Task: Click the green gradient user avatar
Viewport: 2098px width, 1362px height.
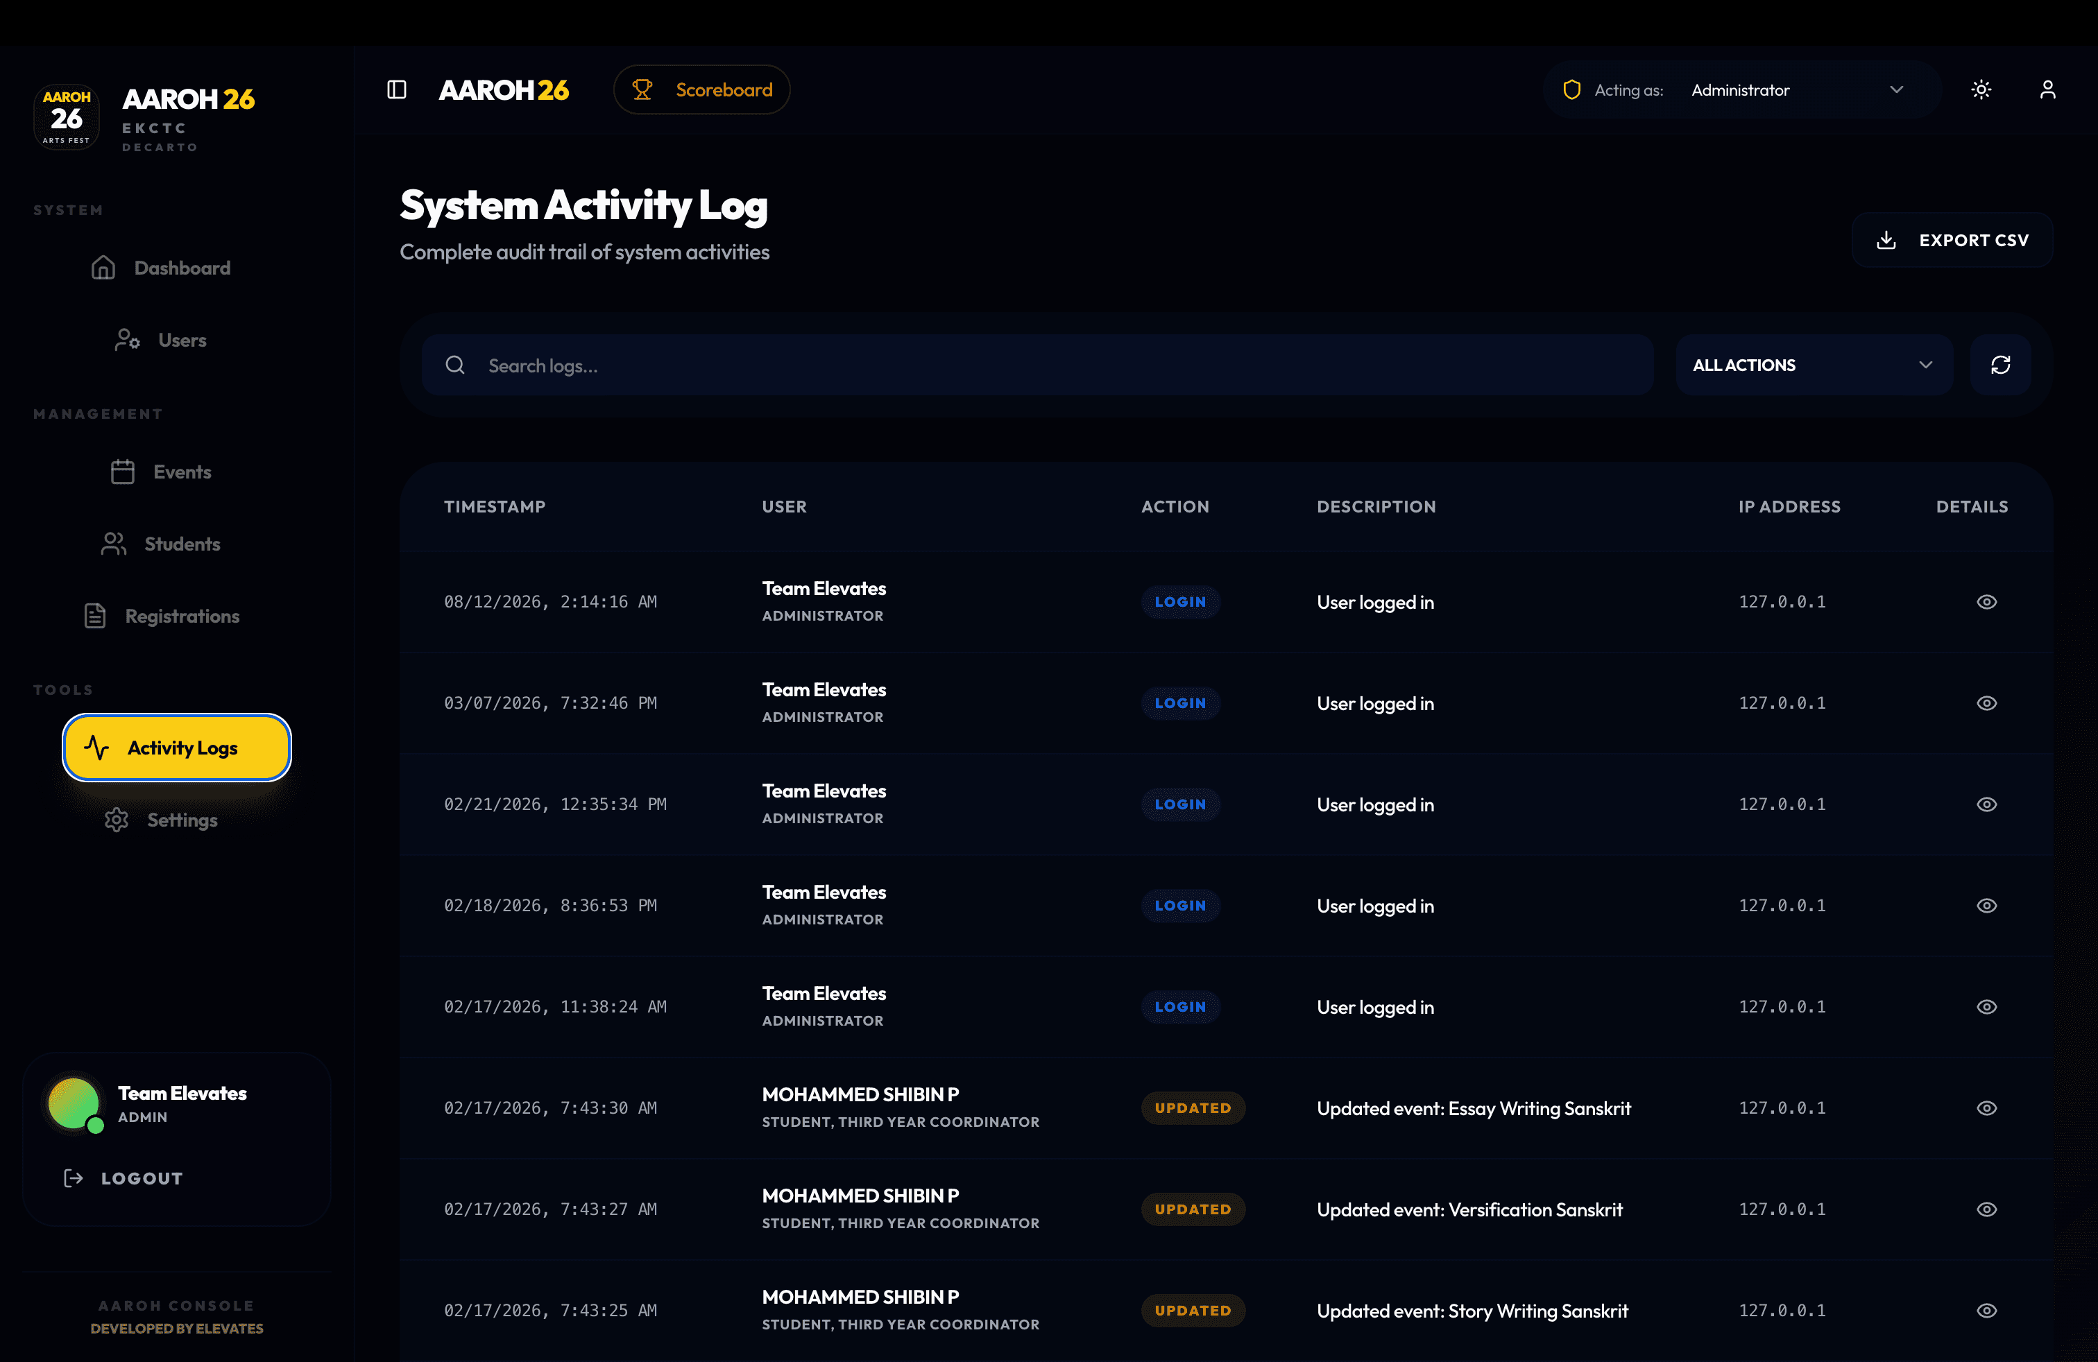Action: pyautogui.click(x=73, y=1103)
